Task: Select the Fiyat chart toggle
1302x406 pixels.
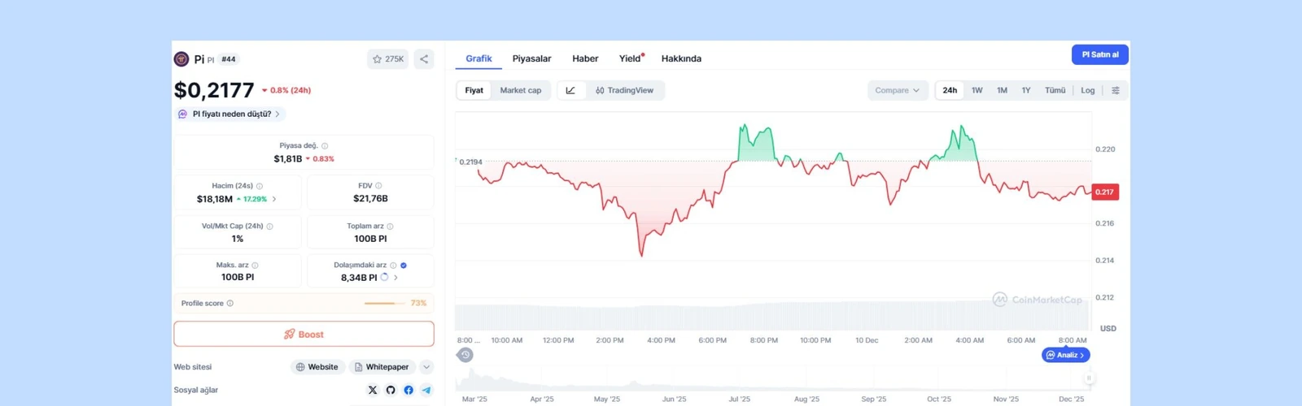Action: click(x=474, y=90)
